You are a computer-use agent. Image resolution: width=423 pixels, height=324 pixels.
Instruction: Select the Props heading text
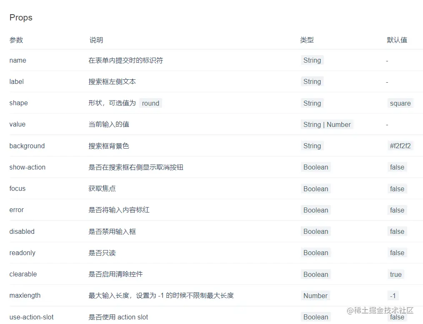tap(21, 18)
